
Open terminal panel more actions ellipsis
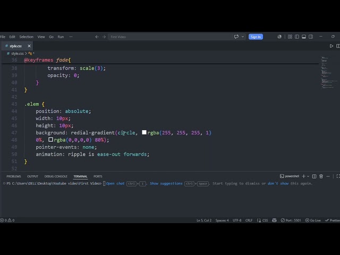[x=328, y=176]
